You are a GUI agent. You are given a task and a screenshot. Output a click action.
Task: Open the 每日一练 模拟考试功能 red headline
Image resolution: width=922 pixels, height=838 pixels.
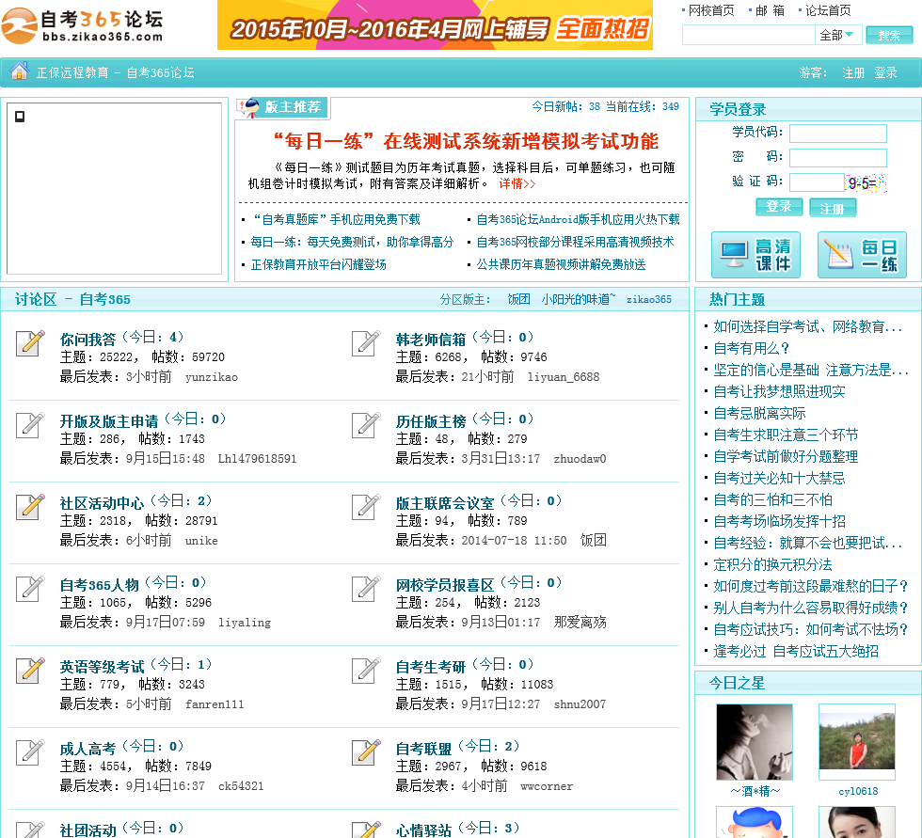[x=467, y=141]
